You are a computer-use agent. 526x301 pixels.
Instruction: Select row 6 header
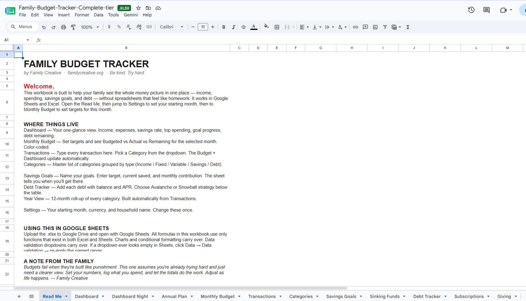coord(7,102)
